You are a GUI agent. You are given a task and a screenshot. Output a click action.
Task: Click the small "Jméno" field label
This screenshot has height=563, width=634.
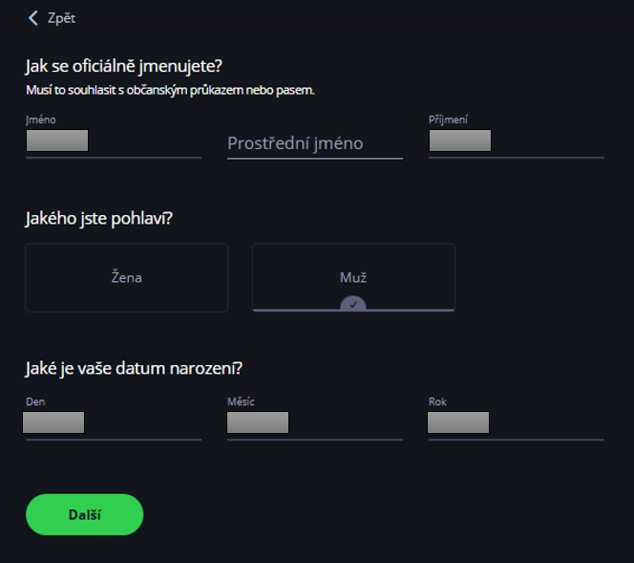tap(40, 119)
